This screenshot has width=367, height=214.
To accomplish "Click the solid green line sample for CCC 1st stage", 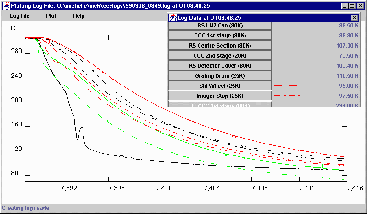I will pos(288,35).
